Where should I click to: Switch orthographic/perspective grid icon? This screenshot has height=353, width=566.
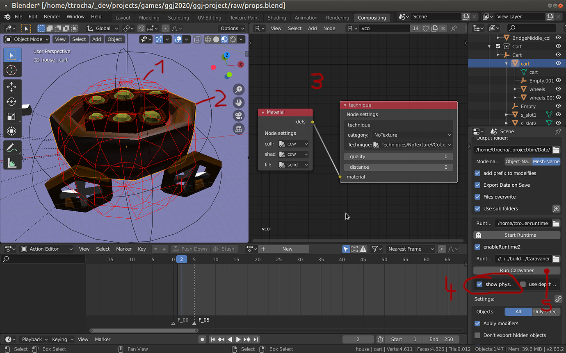click(239, 129)
